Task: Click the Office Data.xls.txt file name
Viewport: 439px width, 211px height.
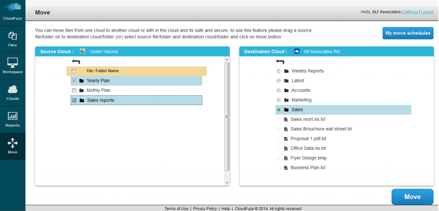Action: tap(308, 148)
